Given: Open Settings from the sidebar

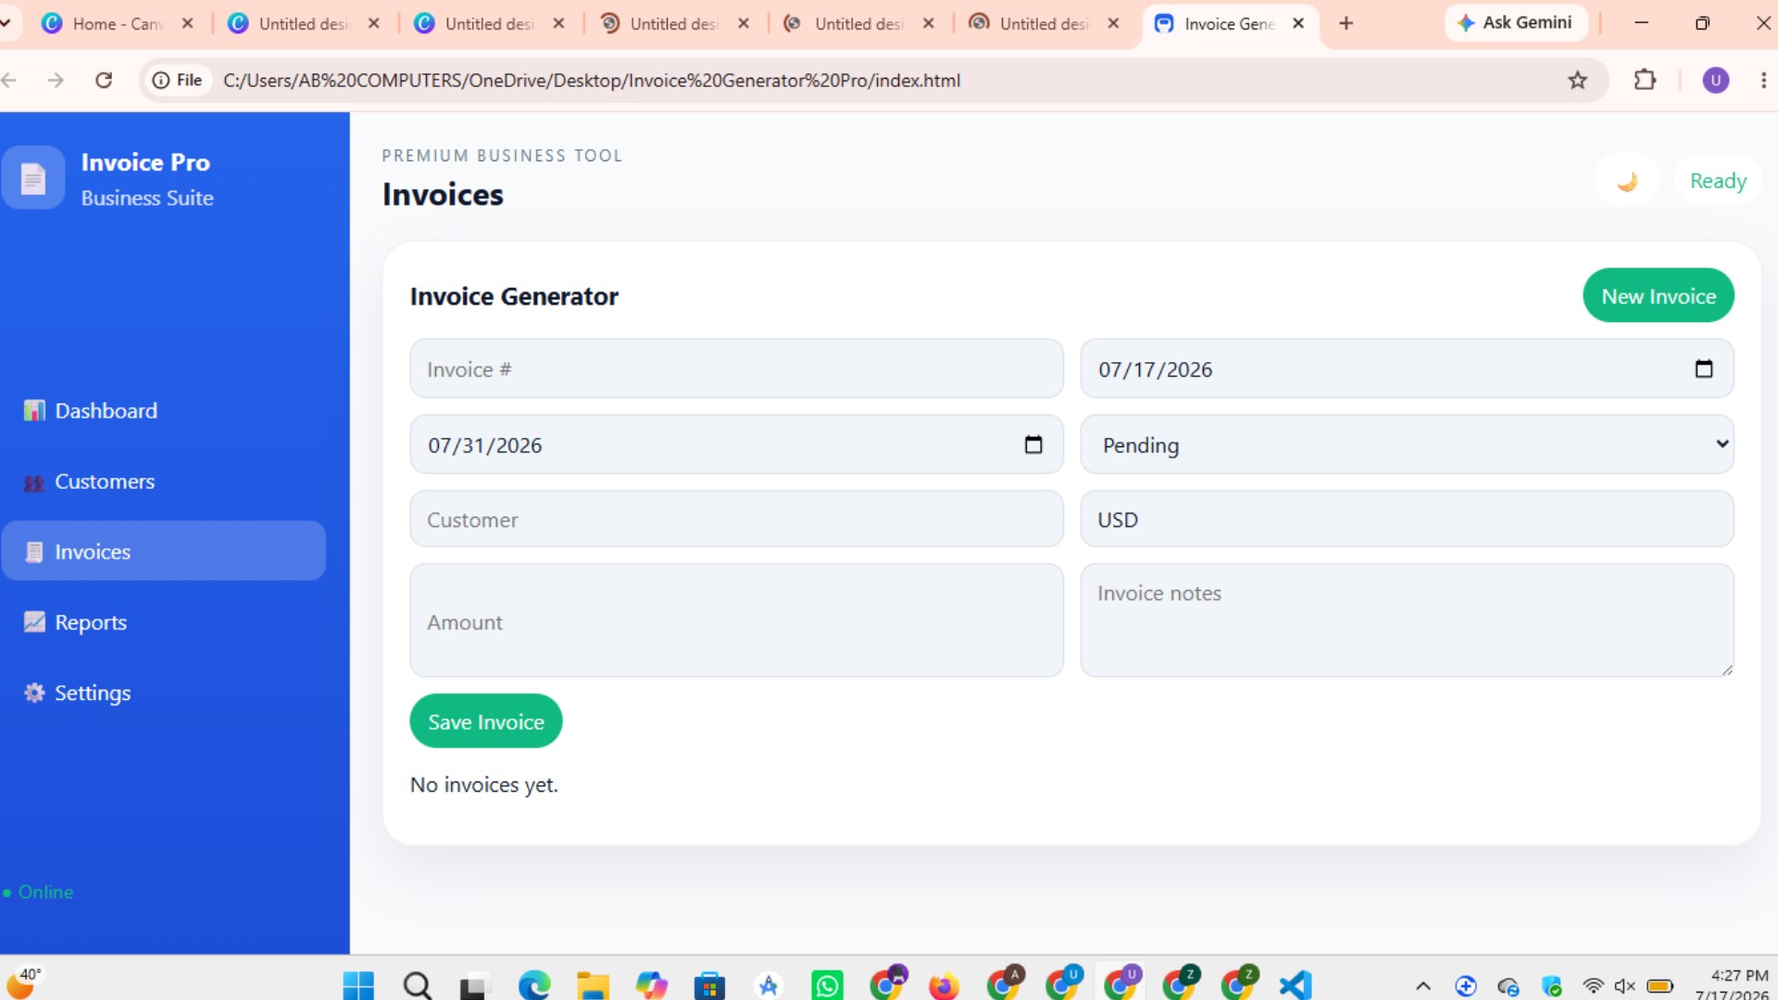Looking at the screenshot, I should 164,693.
